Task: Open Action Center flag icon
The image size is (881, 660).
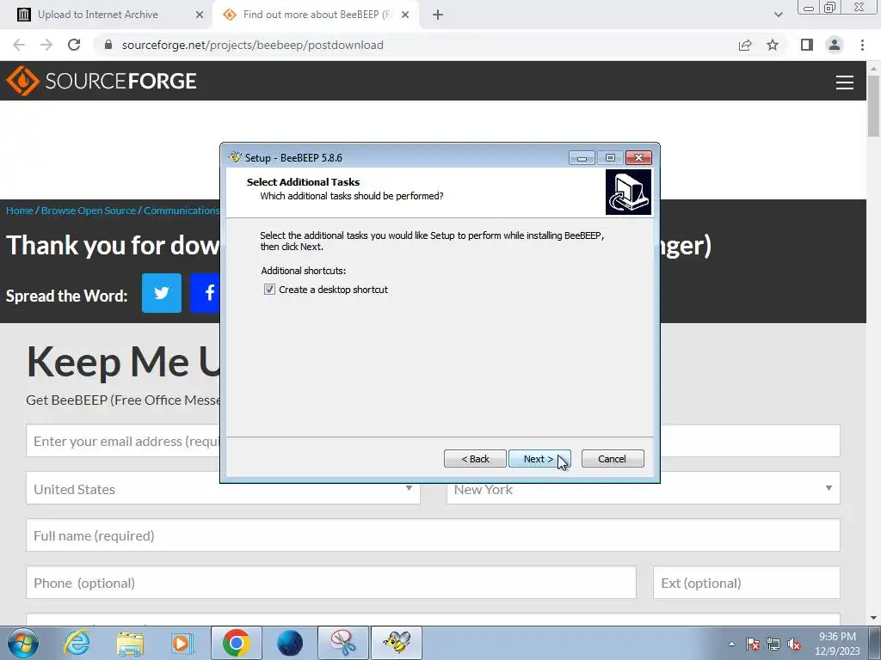Action: coord(753,644)
